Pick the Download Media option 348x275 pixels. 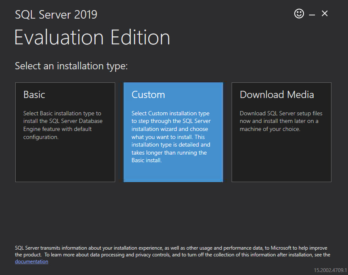282,132
